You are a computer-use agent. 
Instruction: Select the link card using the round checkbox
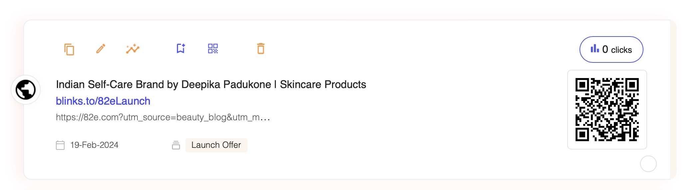tap(648, 164)
